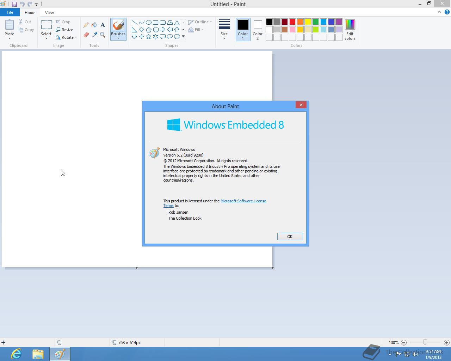This screenshot has width=451, height=361.
Task: Open the Select dropdown arrow
Action: (x=46, y=38)
